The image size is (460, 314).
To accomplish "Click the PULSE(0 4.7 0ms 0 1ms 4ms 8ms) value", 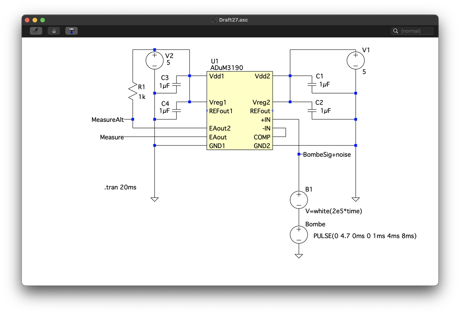I will coord(365,236).
